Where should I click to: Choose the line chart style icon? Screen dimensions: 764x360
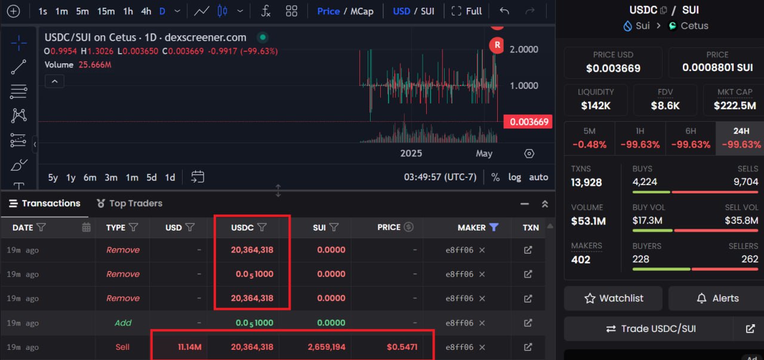(202, 11)
